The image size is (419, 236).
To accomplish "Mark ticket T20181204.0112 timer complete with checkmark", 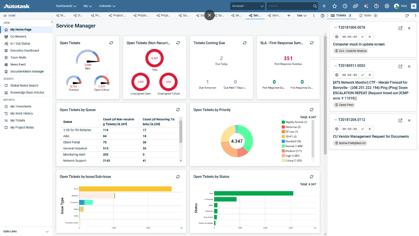I will (362, 129).
